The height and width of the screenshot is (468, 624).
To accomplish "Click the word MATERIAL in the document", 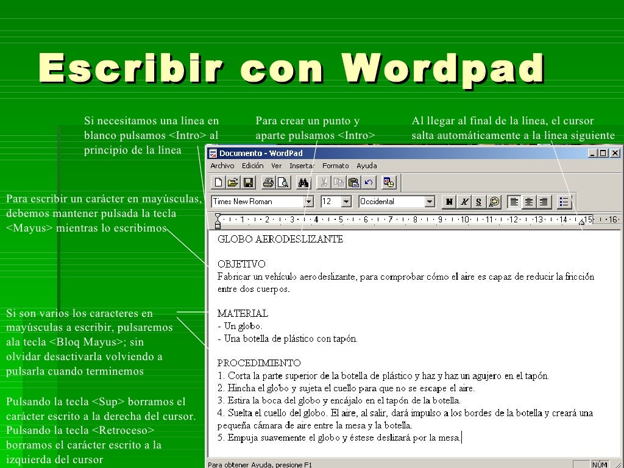I will tap(243, 314).
